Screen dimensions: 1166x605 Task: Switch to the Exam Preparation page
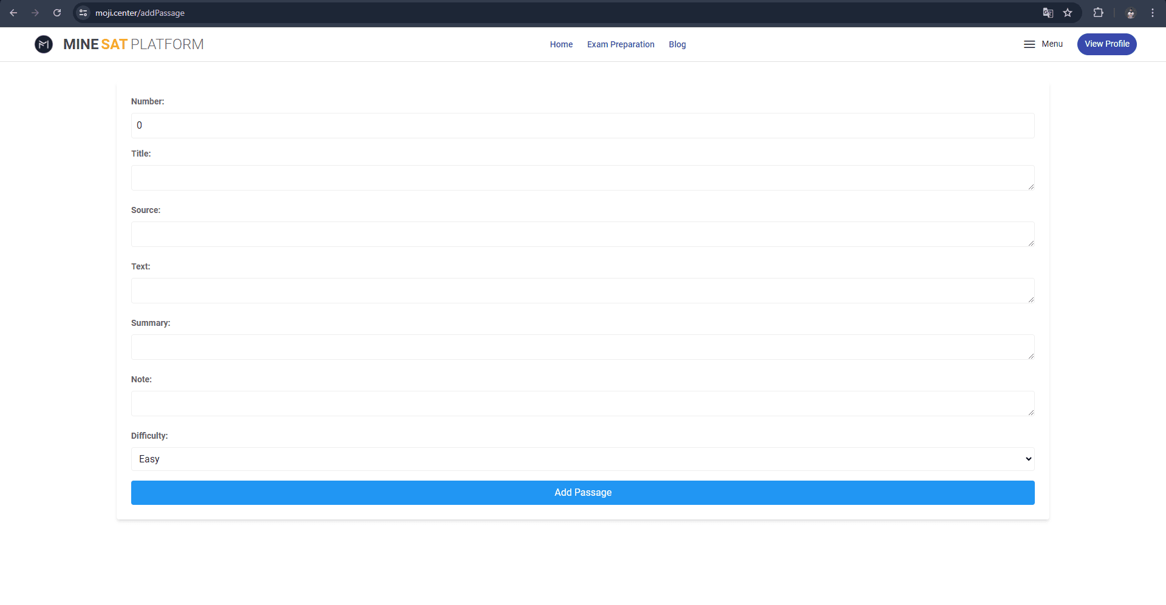(x=620, y=44)
